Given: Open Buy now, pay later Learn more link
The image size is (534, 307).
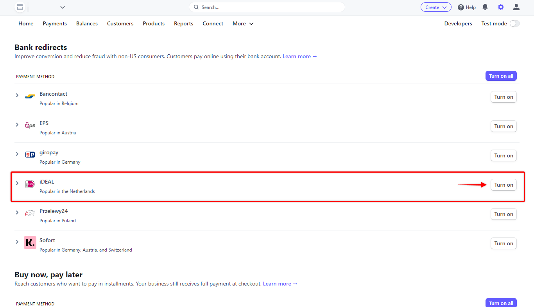Looking at the screenshot, I should coord(280,284).
